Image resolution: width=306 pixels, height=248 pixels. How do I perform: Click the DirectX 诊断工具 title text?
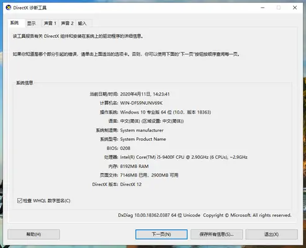click(30, 8)
